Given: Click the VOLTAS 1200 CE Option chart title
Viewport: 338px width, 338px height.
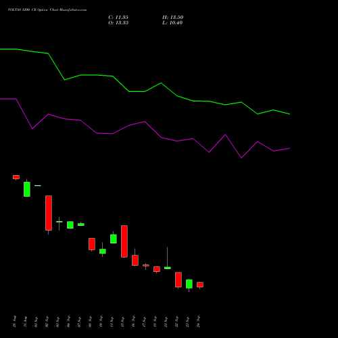Looking at the screenshot, I should tap(47, 9).
